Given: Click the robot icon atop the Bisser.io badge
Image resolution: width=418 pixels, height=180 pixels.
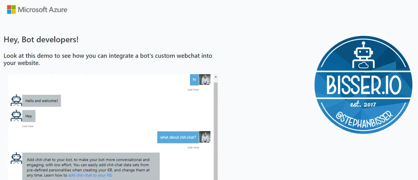Looking at the screenshot, I should [363, 55].
